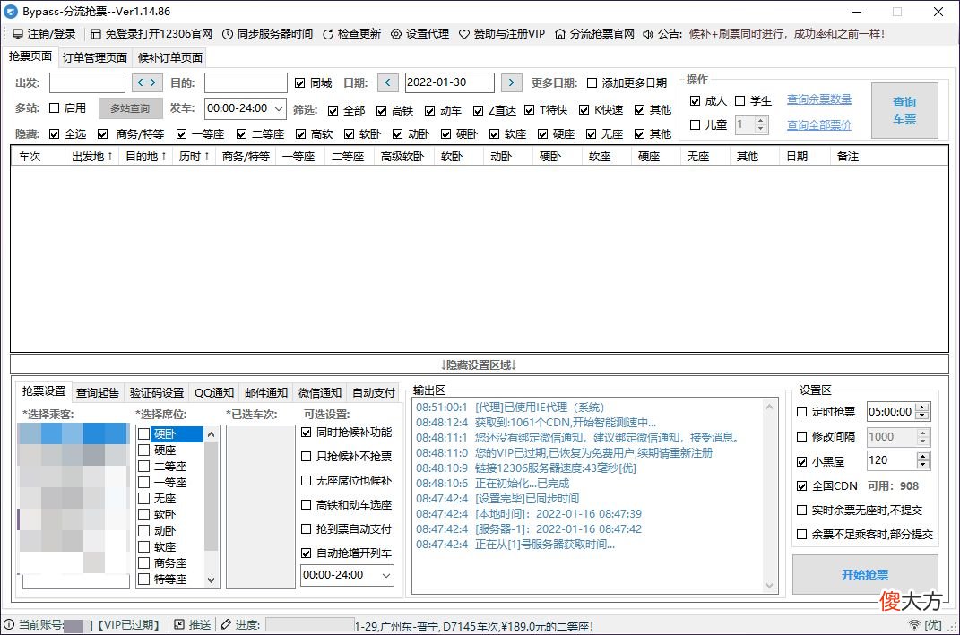Open 自动抢增开列车 time range dropdown

point(386,575)
